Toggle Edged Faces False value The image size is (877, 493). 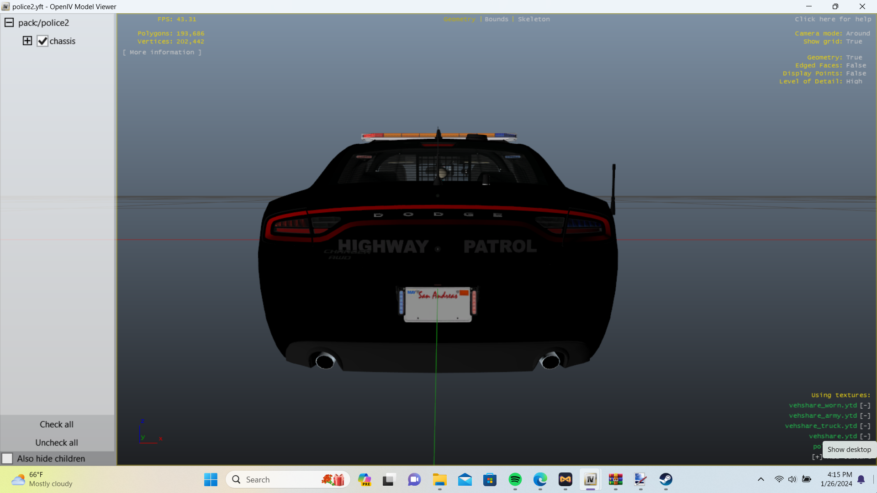[856, 65]
